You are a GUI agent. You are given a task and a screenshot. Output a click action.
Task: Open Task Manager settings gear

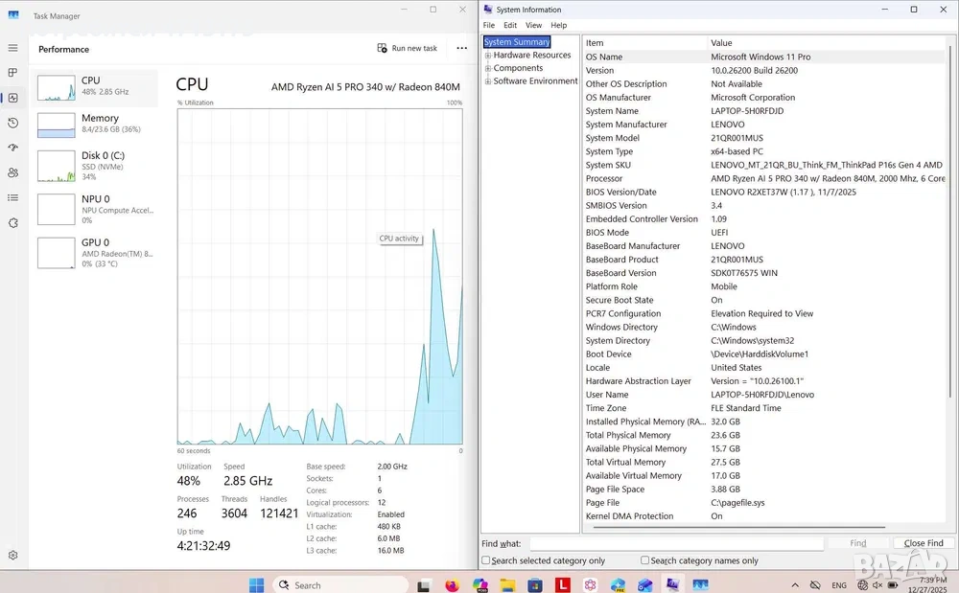(x=12, y=555)
